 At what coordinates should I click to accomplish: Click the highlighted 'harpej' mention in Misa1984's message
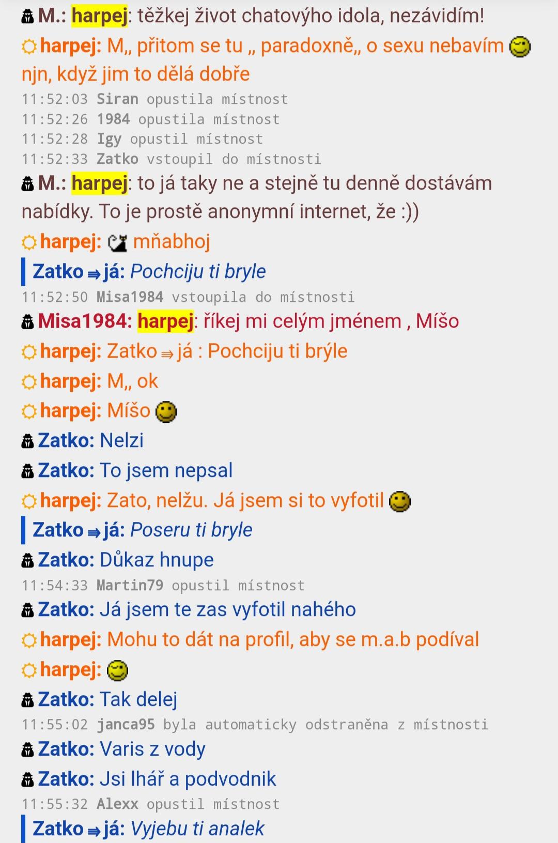point(165,321)
